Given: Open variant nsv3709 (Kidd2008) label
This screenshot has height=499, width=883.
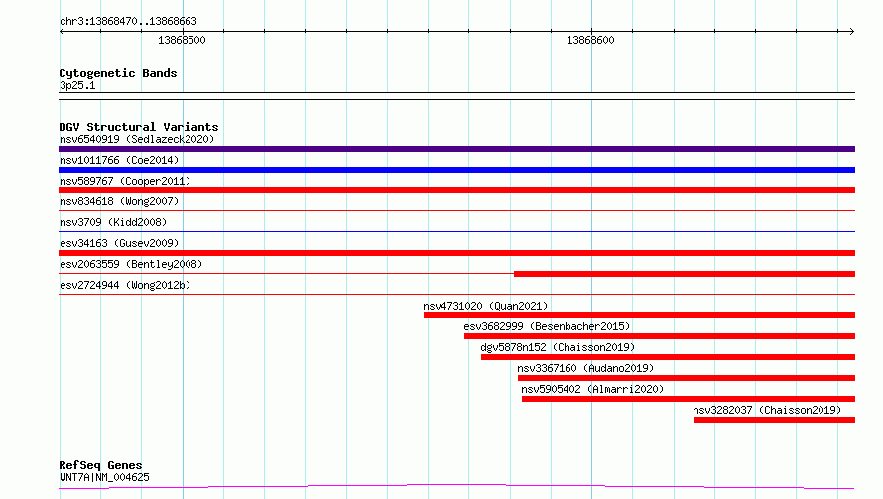Looking at the screenshot, I should (113, 222).
